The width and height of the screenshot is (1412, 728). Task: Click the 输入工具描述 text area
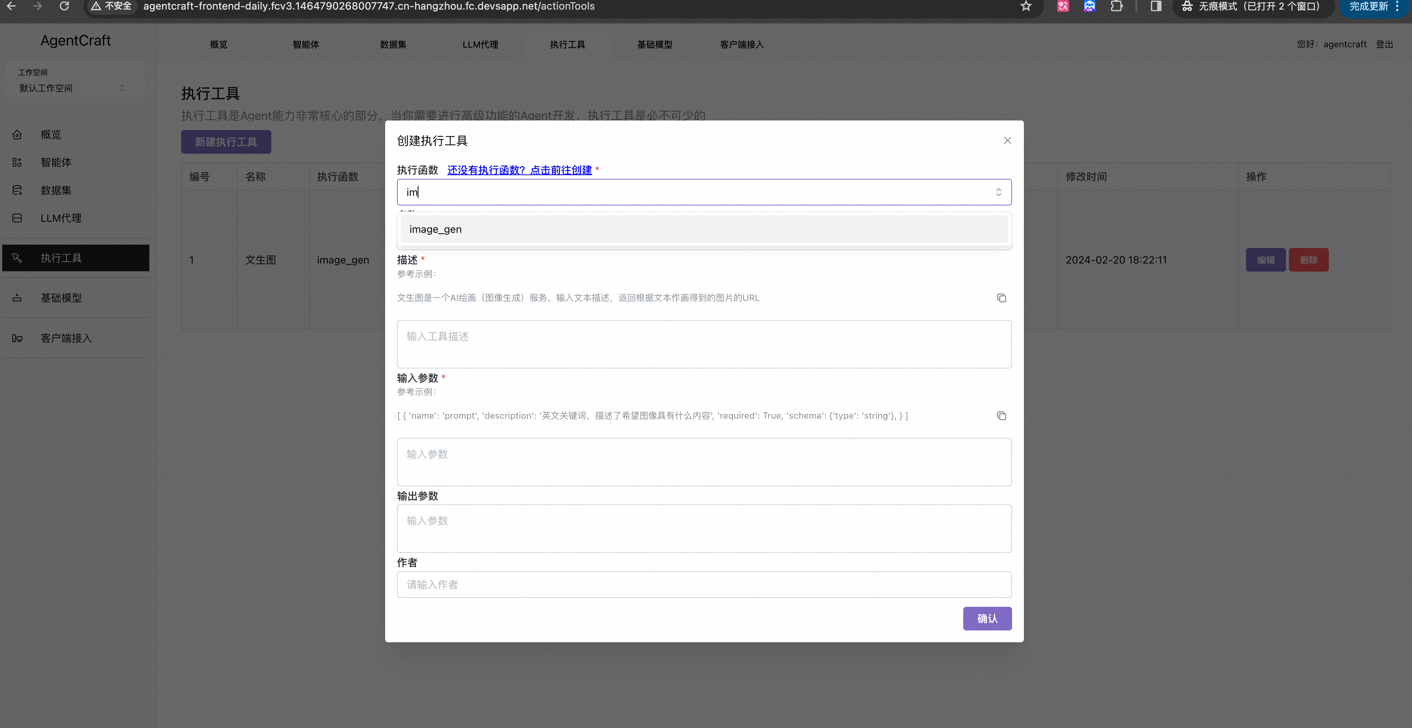point(704,344)
